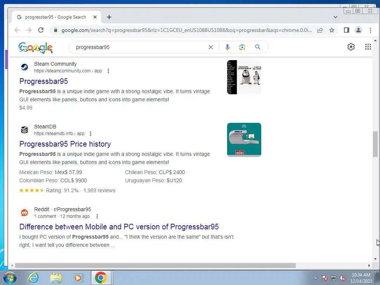Click the SteamDB favicon
380x285 pixels.
click(x=24, y=130)
